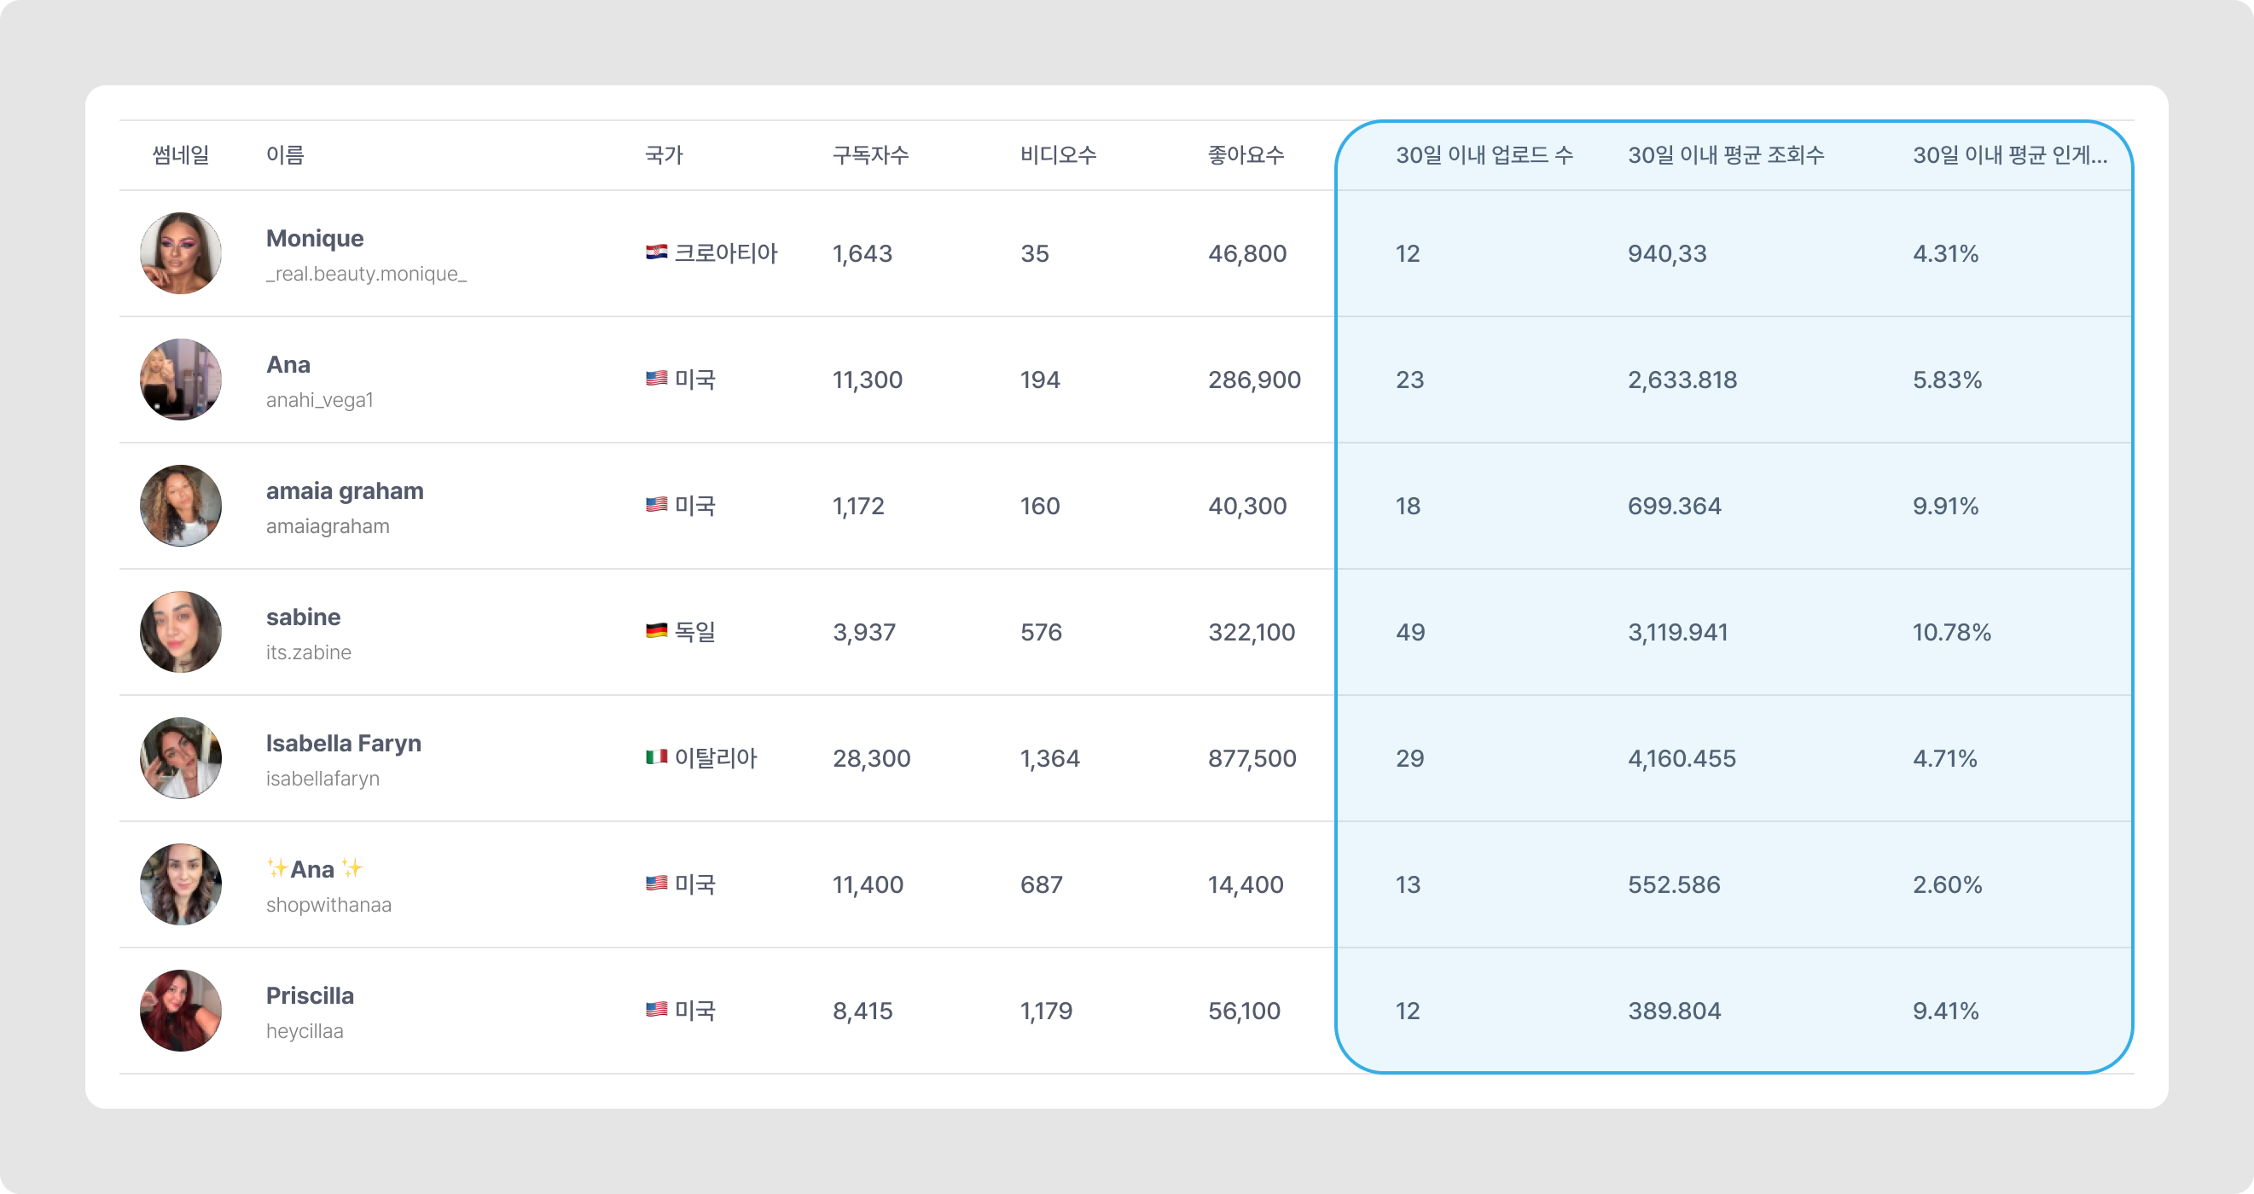This screenshot has width=2254, height=1194.
Task: Click the 좋아요수 column header
Action: tap(1246, 155)
